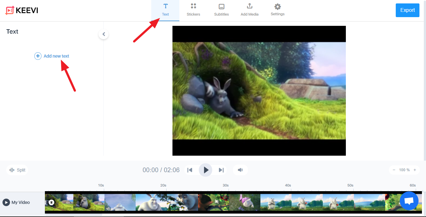Mute the video volume
Viewport: 426px width, 217px height.
click(240, 170)
